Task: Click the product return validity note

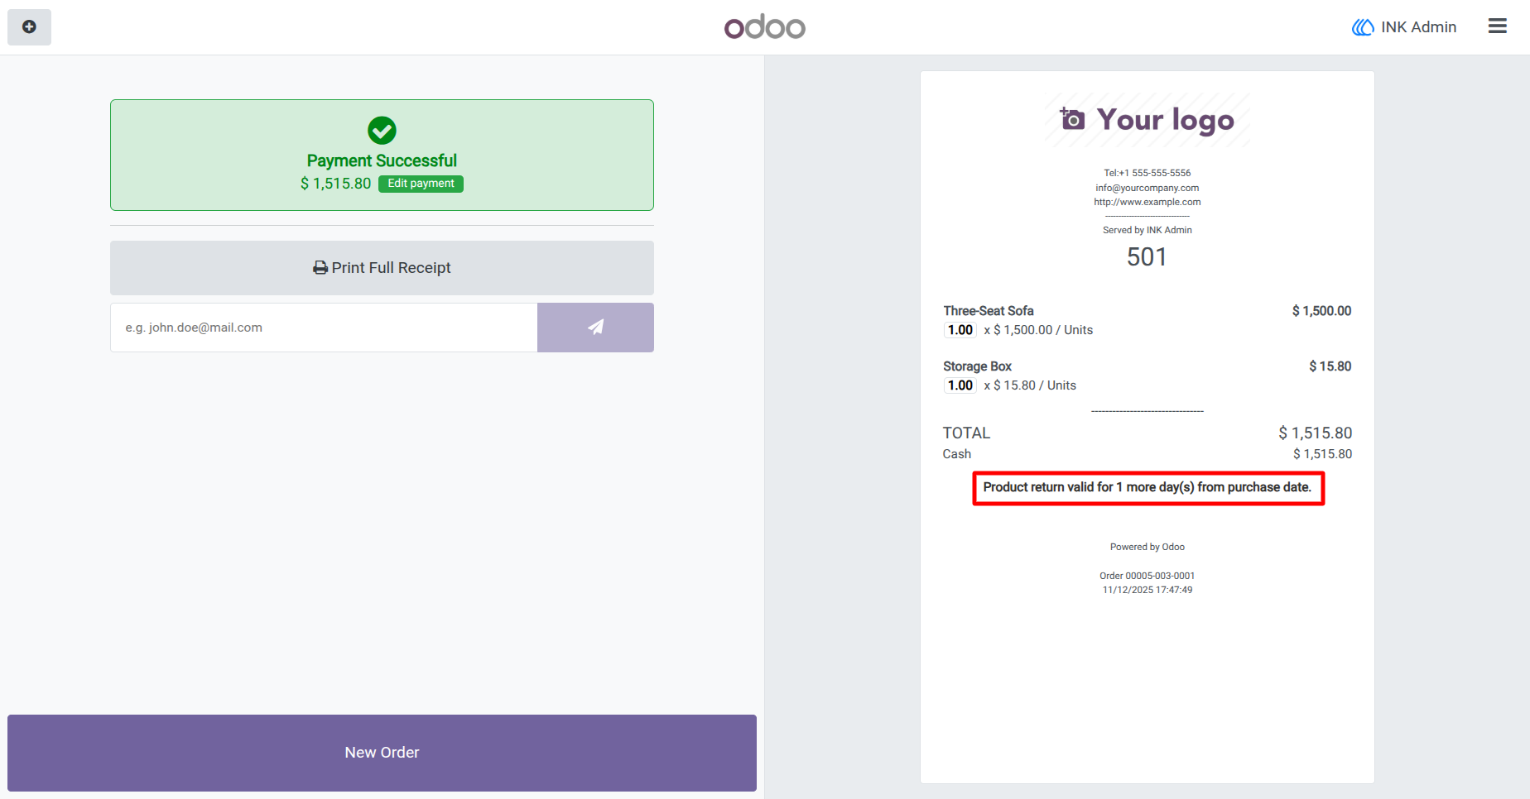Action: coord(1147,487)
